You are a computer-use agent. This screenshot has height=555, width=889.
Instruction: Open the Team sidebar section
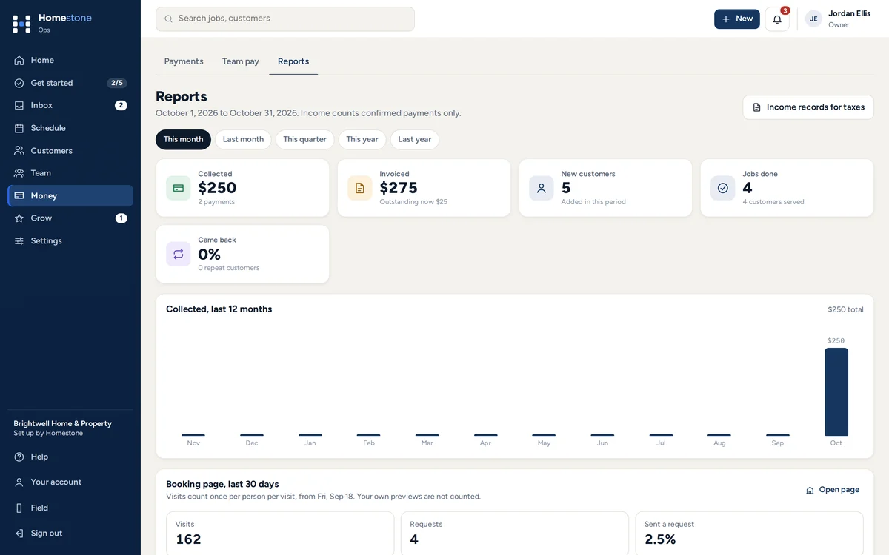pyautogui.click(x=70, y=173)
